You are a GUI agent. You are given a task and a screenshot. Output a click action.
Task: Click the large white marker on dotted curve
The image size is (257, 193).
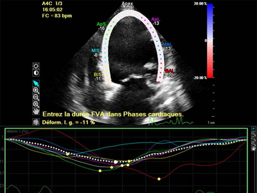click(116, 162)
